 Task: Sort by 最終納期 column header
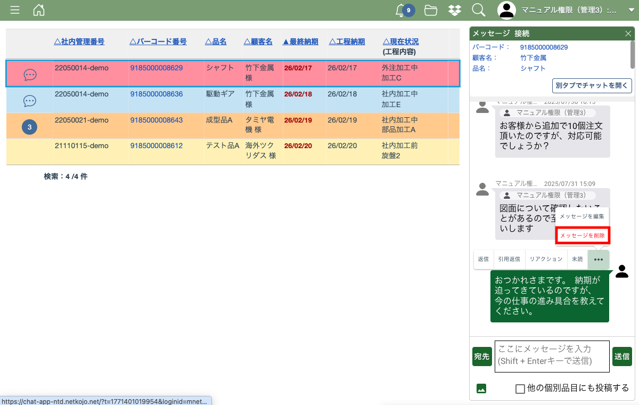pyautogui.click(x=300, y=42)
